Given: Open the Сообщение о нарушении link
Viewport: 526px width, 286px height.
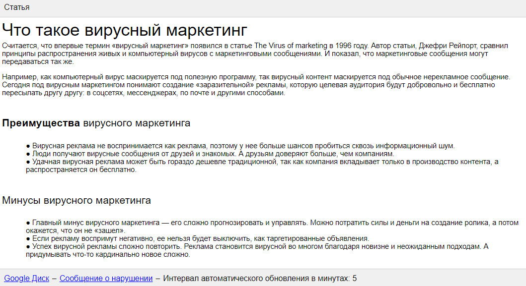Looking at the screenshot, I should 106,278.
